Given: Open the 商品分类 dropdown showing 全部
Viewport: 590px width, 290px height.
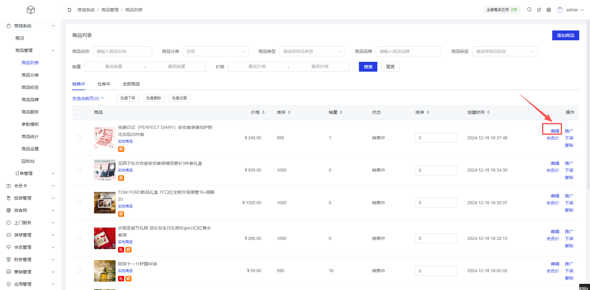Looking at the screenshot, I should click(215, 51).
